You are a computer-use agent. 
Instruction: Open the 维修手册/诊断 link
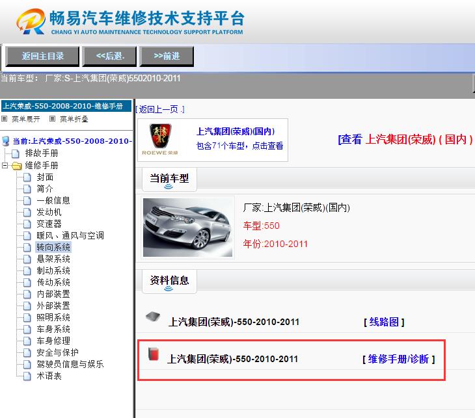(399, 359)
